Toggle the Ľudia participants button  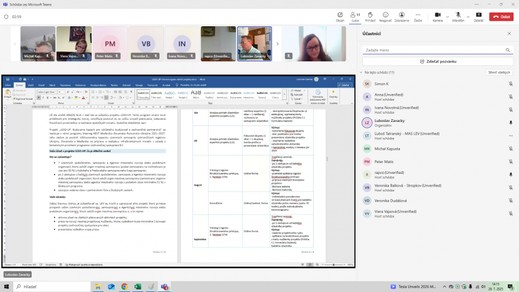point(355,16)
